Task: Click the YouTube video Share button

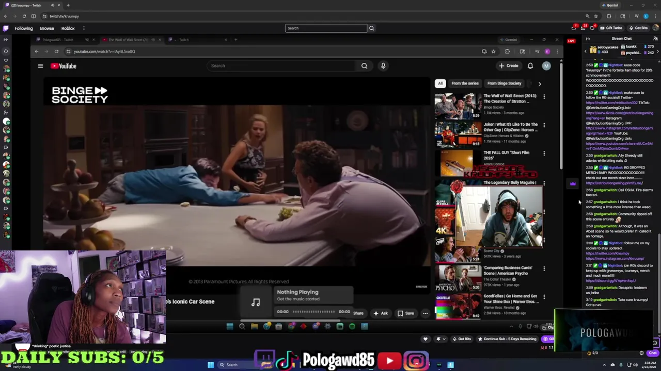Action: 358,313
